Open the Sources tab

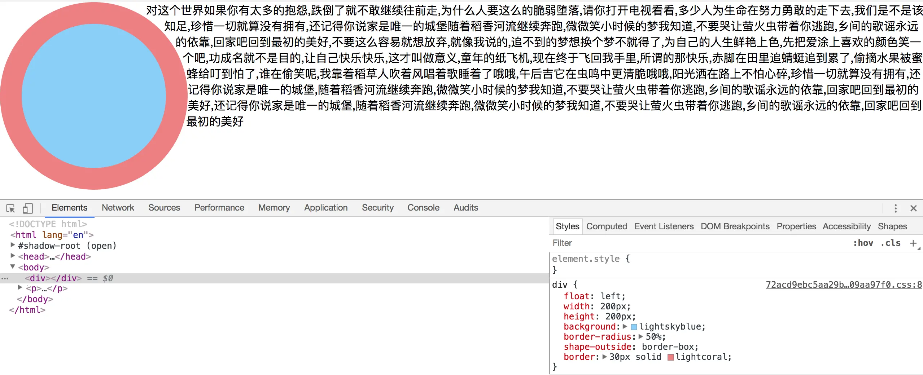[164, 208]
